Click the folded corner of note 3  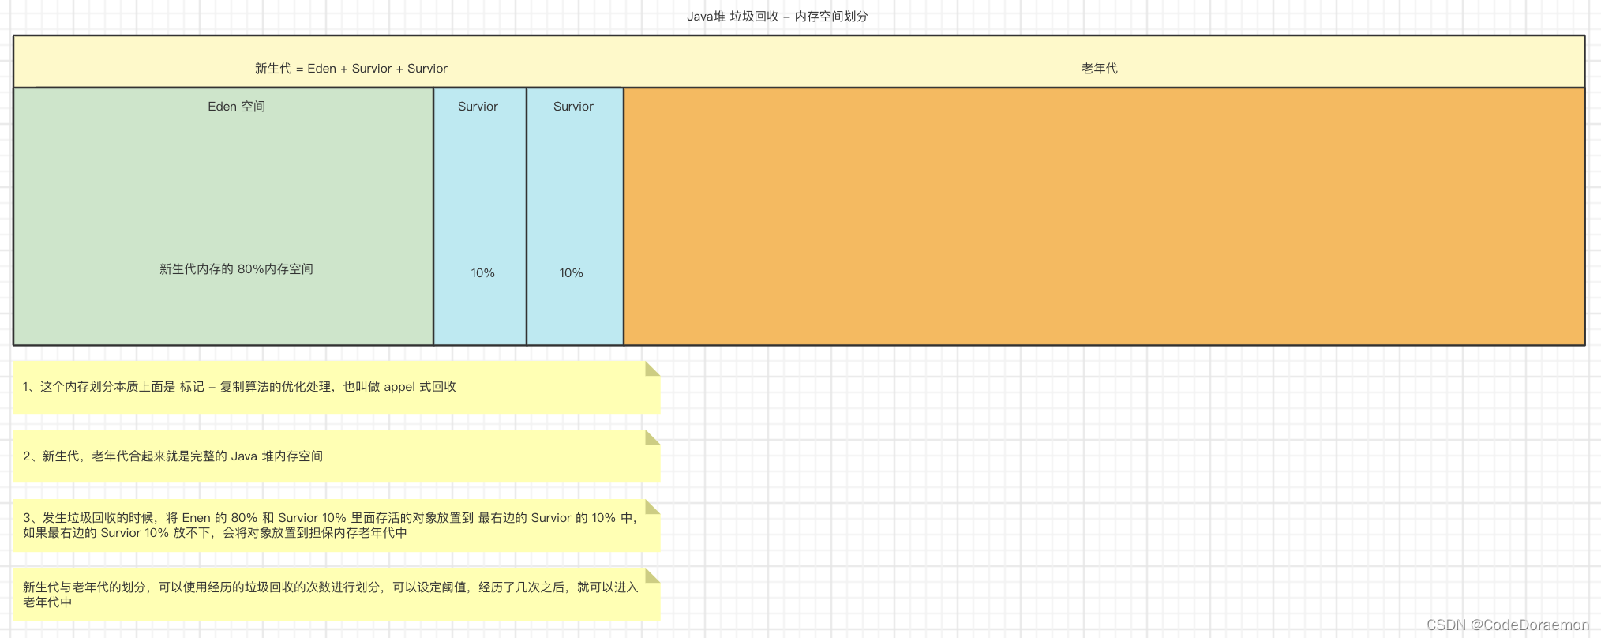click(x=652, y=507)
